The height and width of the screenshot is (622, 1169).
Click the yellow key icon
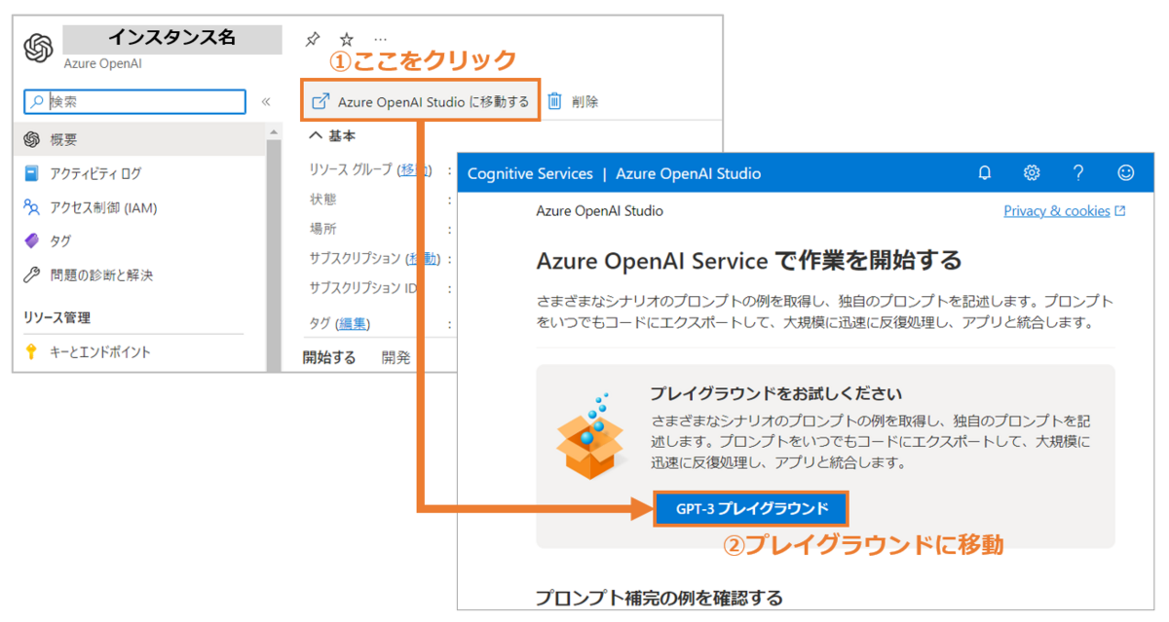point(31,352)
